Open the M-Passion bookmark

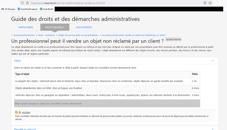(x=8, y=9)
